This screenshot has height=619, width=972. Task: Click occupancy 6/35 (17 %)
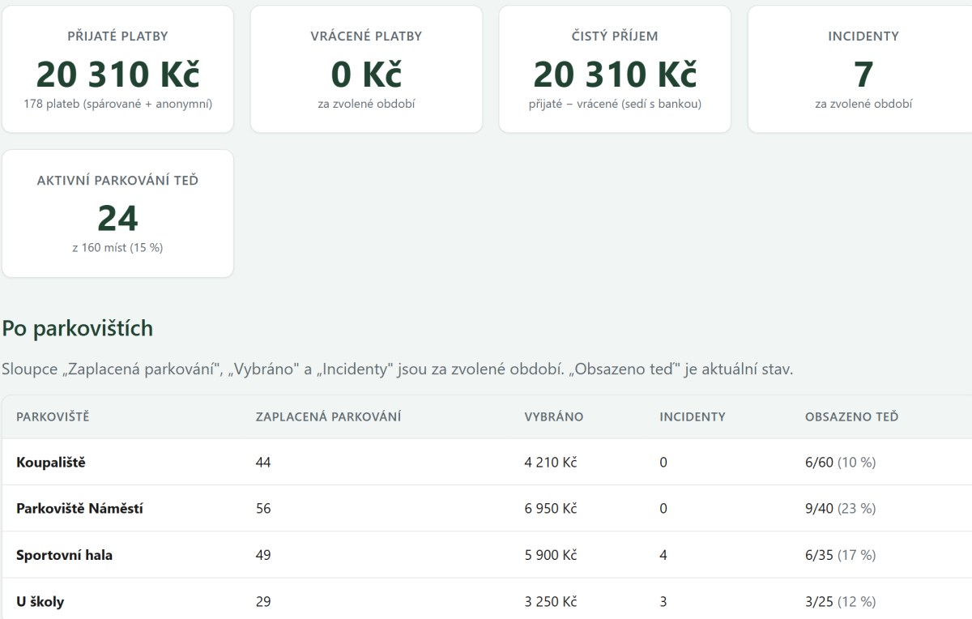coord(840,556)
